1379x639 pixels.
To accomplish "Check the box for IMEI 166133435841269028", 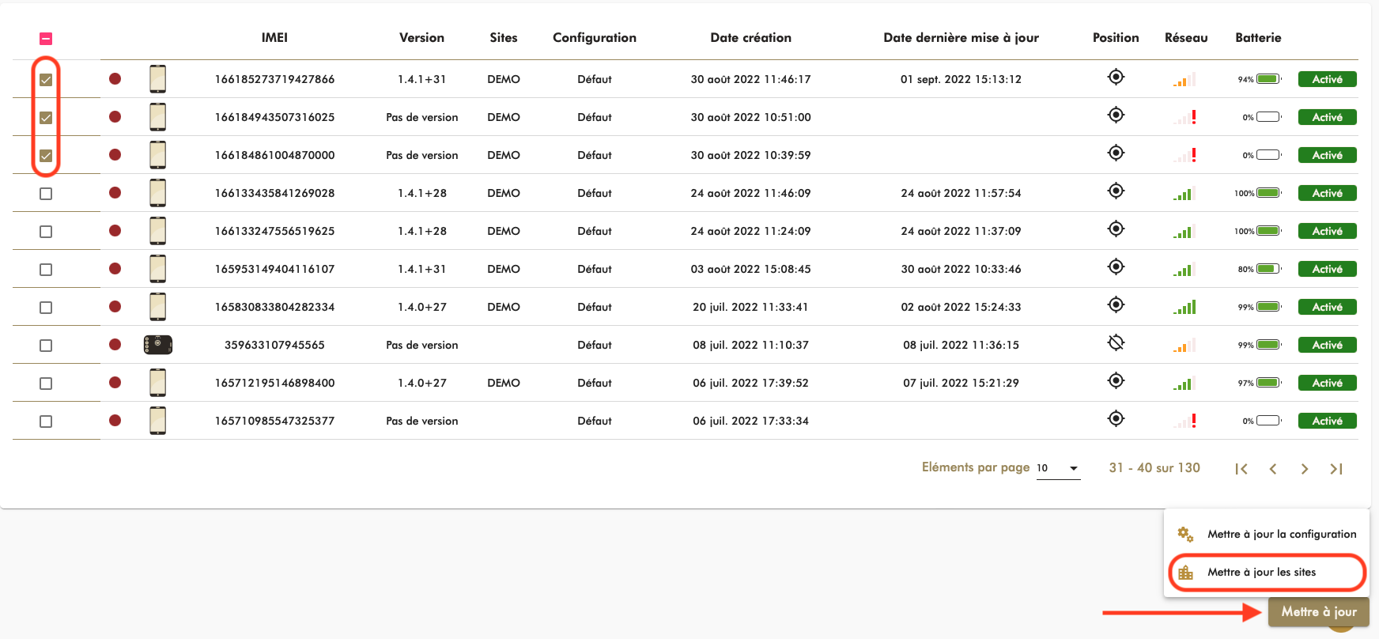I will coord(46,194).
